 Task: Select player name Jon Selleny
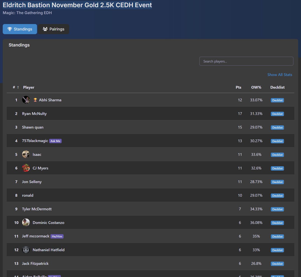click(x=32, y=182)
